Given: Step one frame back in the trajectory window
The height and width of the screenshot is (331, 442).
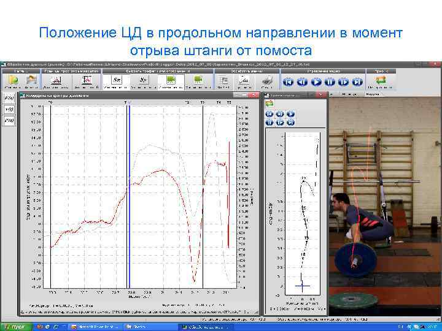Looking at the screenshot, I should coord(280,114).
